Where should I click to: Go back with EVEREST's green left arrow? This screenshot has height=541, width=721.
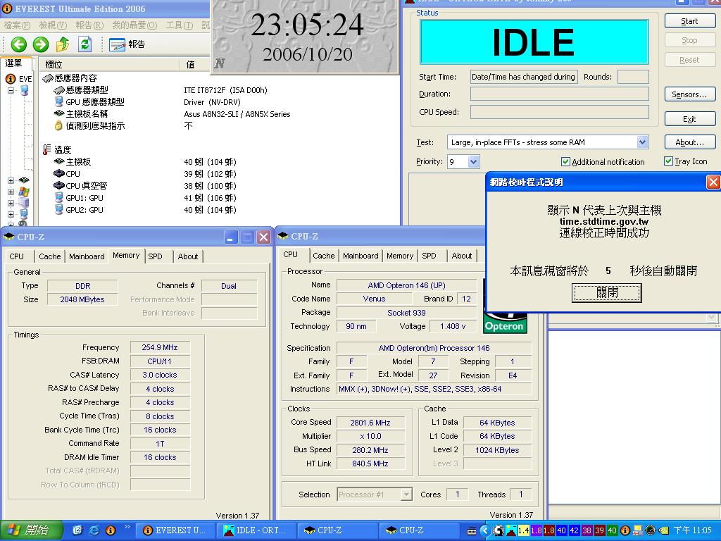point(18,44)
